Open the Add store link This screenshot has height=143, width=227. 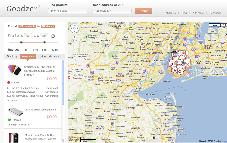click(x=198, y=13)
